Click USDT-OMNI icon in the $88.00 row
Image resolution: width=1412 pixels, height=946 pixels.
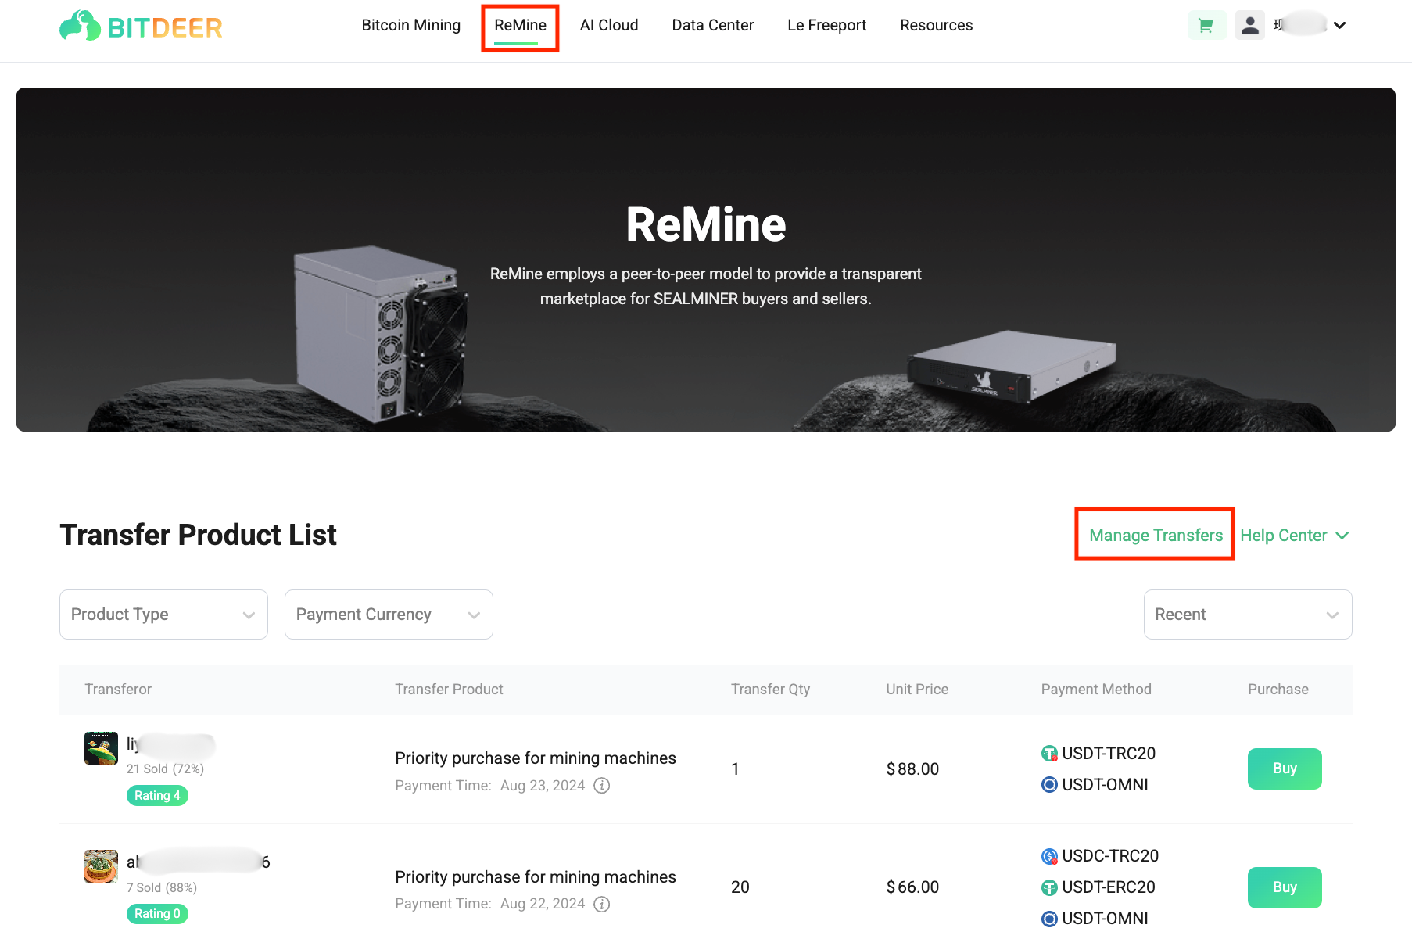pos(1049,785)
